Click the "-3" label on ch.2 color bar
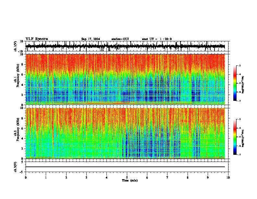This screenshot has width=257, height=199. (239, 119)
